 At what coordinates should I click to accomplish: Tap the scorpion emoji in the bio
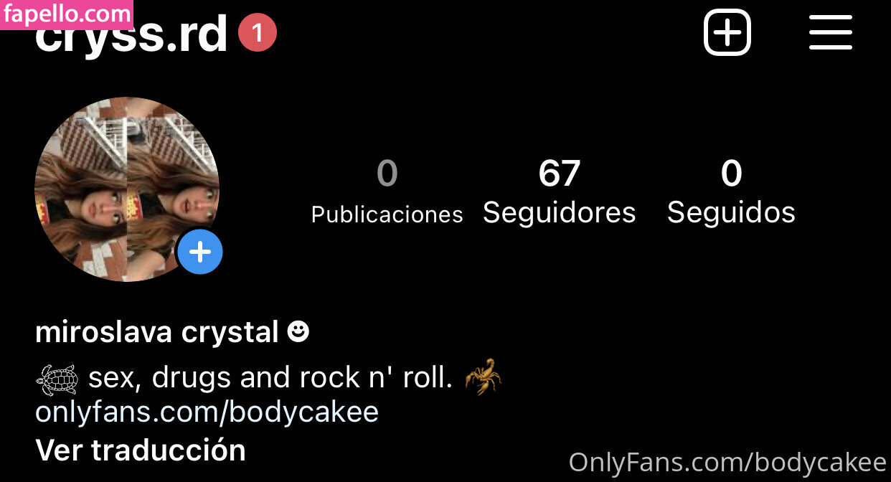tap(483, 377)
